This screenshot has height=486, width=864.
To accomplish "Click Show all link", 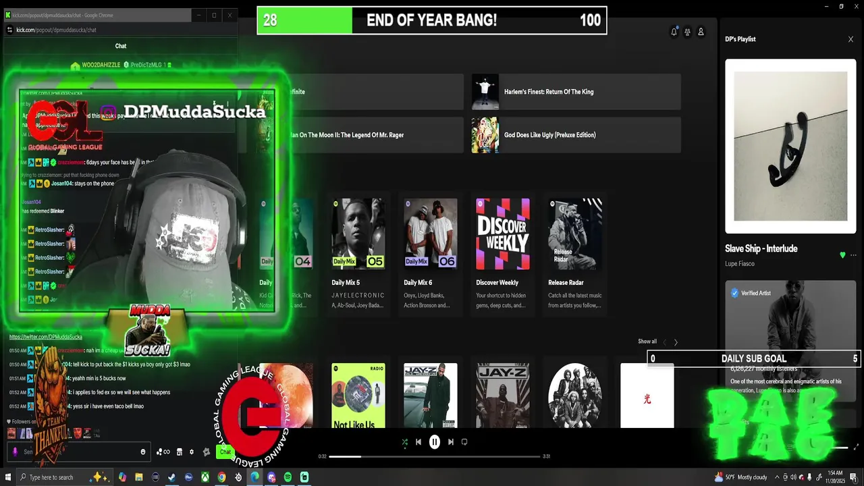I will [647, 342].
